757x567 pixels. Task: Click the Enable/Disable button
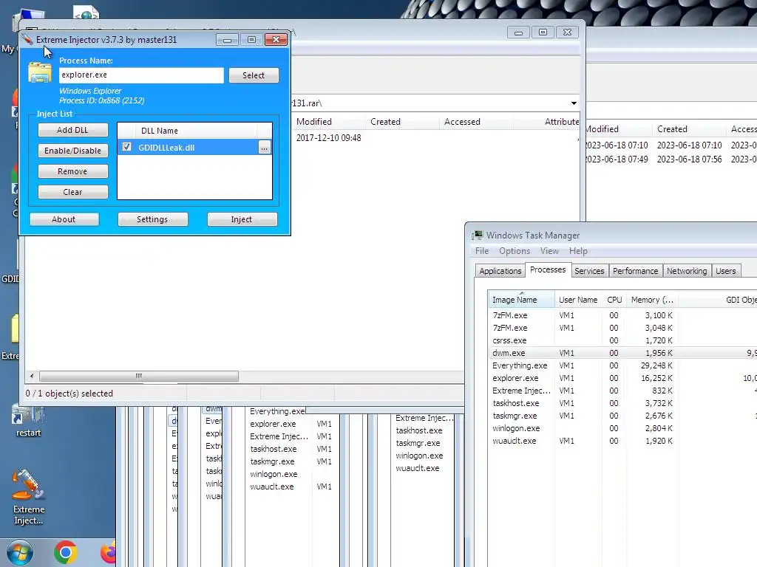[73, 151]
